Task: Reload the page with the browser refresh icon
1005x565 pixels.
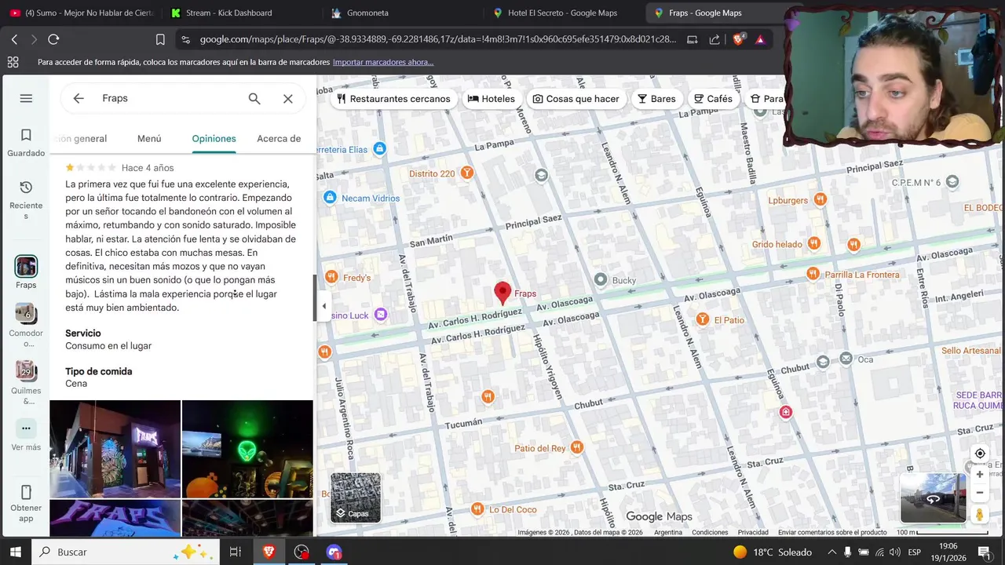Action: point(53,39)
